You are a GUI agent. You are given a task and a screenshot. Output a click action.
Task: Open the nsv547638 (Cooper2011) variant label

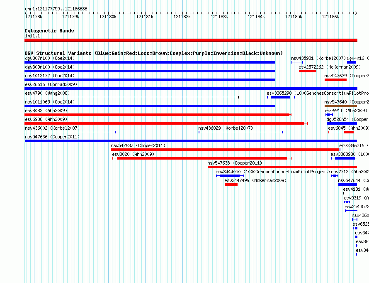(235, 163)
